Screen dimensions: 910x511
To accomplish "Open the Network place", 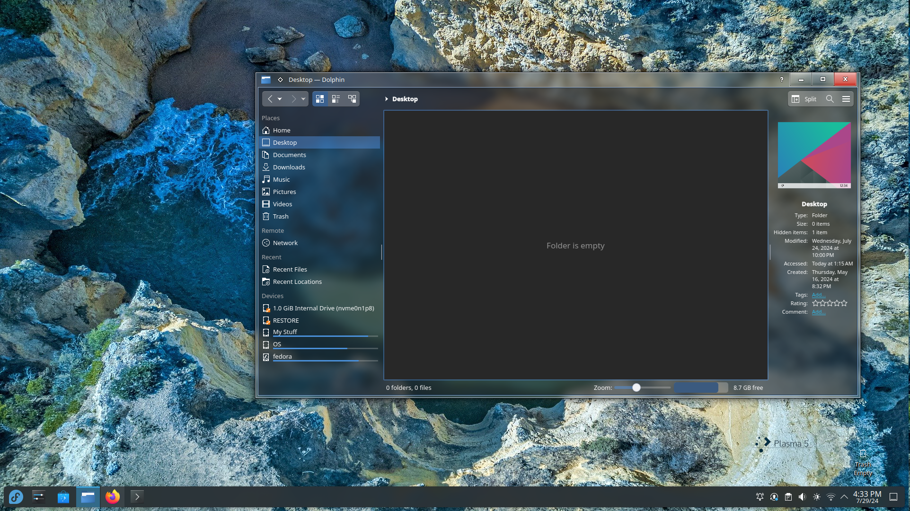I will click(x=285, y=243).
